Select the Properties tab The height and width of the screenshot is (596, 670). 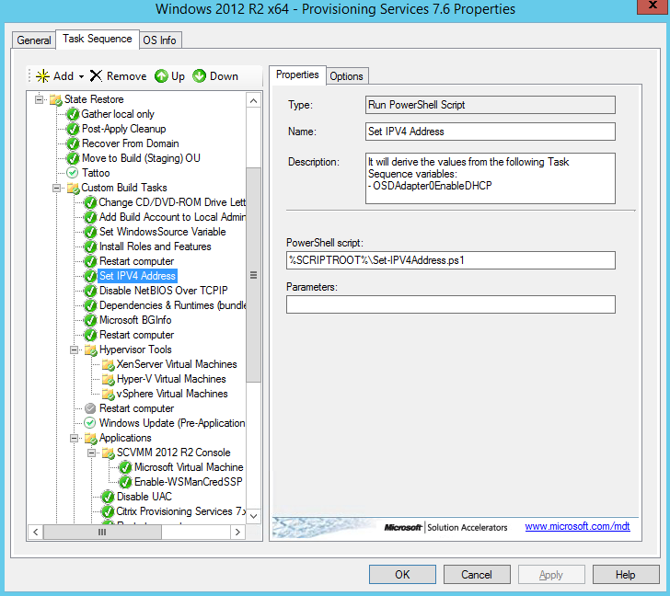pos(297,74)
